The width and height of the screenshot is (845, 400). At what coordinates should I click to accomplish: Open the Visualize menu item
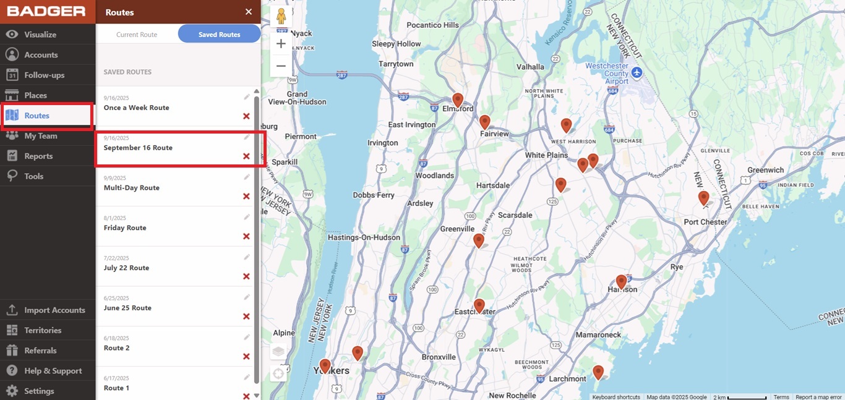pyautogui.click(x=48, y=35)
